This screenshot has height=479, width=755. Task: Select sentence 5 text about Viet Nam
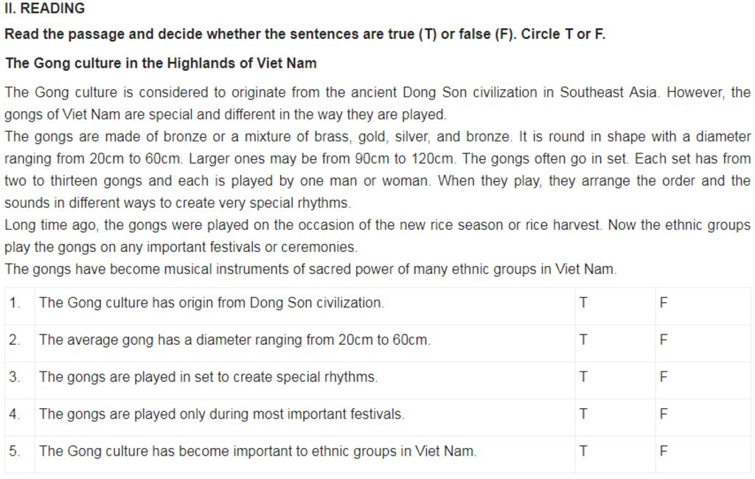[257, 451]
